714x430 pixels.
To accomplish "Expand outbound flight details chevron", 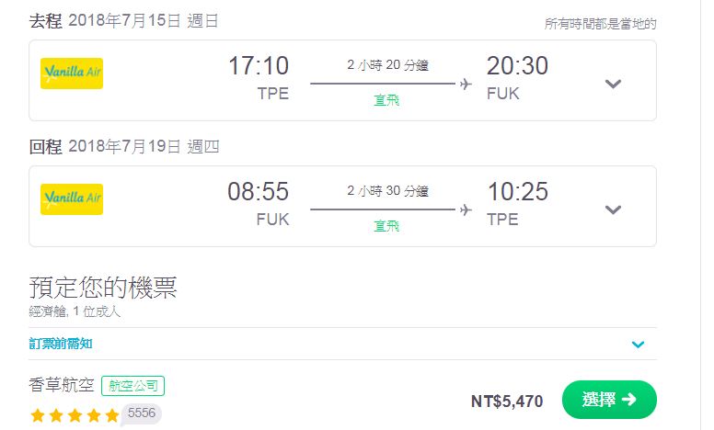I will point(613,84).
